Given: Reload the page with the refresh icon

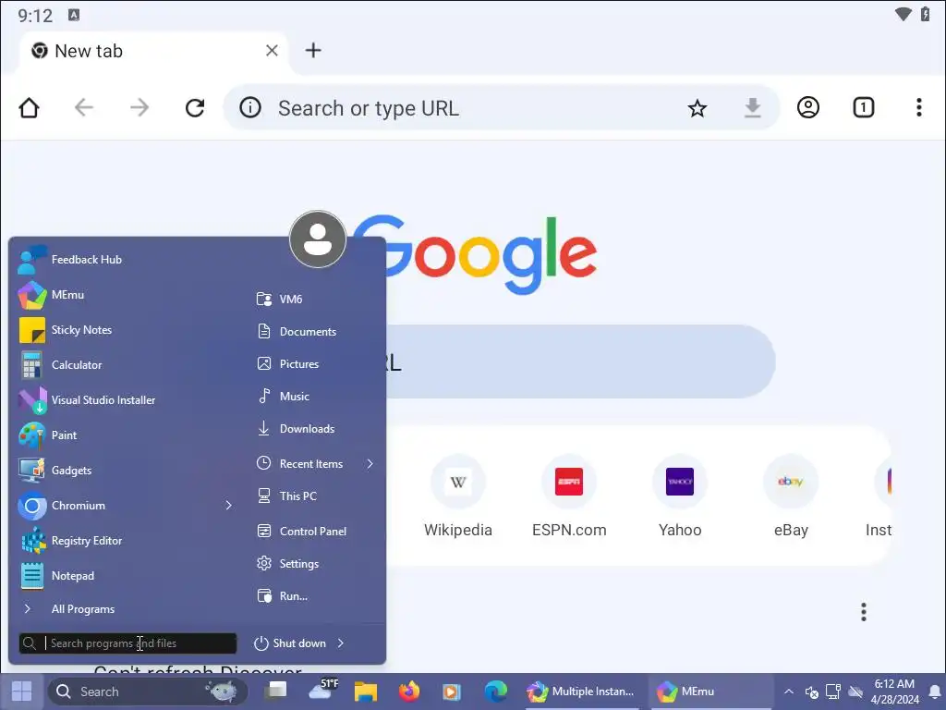Looking at the screenshot, I should (194, 108).
